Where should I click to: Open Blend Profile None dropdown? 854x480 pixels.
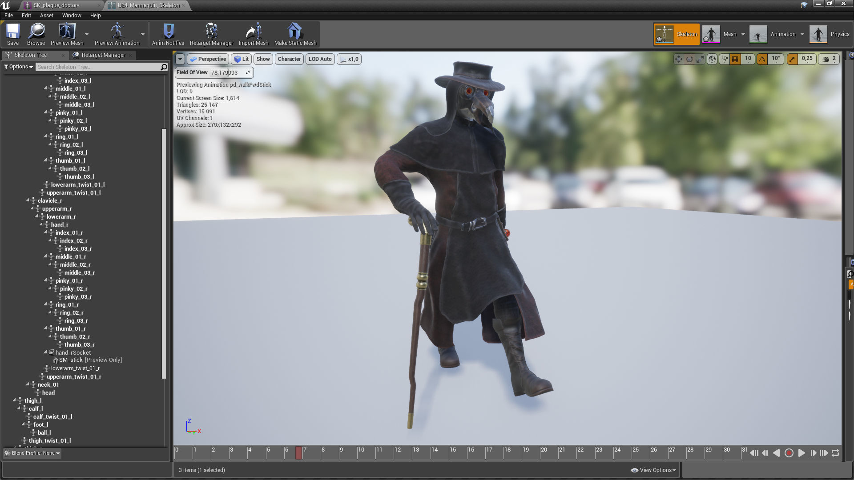[32, 453]
